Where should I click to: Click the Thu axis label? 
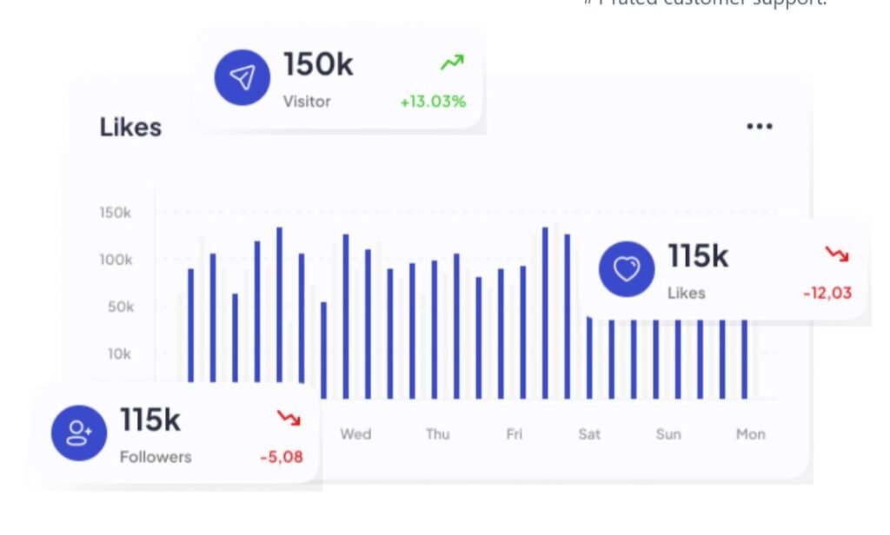pyautogui.click(x=438, y=434)
